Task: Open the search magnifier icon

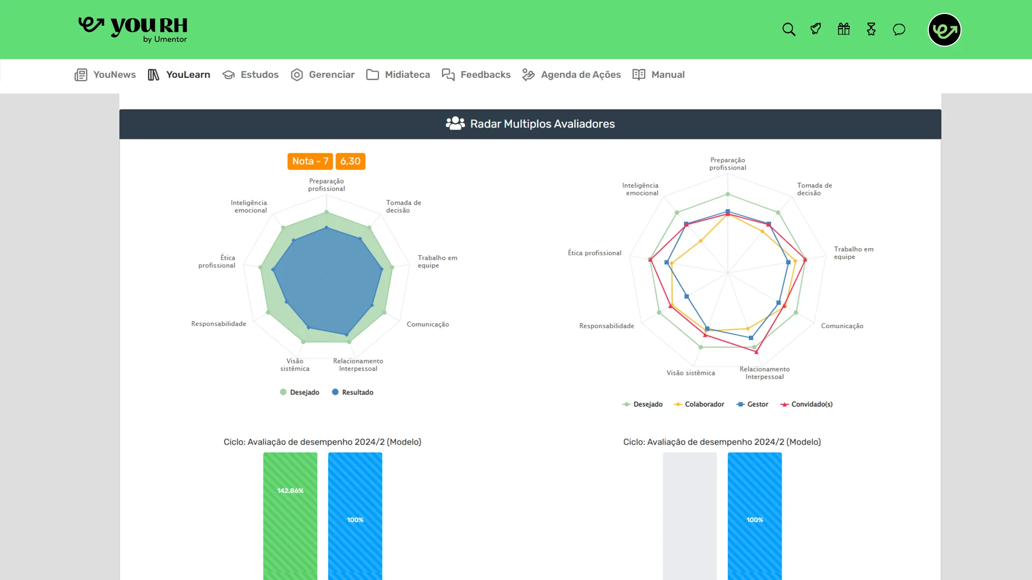Action: (x=789, y=29)
